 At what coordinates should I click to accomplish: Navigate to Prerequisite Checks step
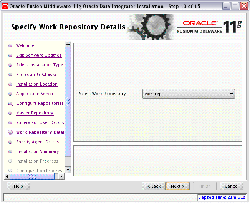pos(36,75)
